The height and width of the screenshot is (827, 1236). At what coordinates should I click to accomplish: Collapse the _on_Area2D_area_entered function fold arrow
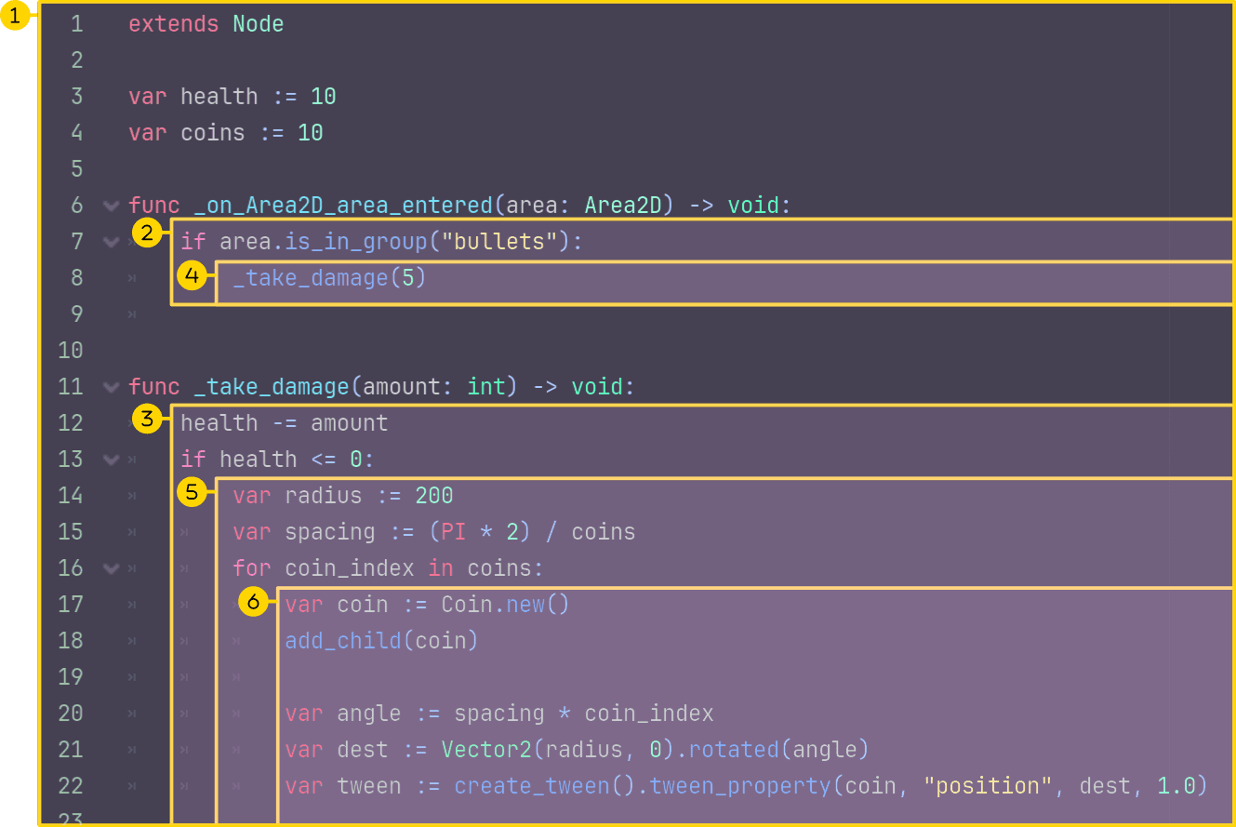[112, 205]
